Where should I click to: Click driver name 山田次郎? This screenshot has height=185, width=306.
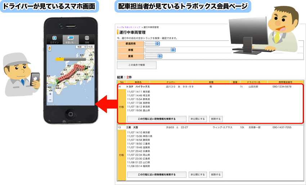tap(253, 87)
